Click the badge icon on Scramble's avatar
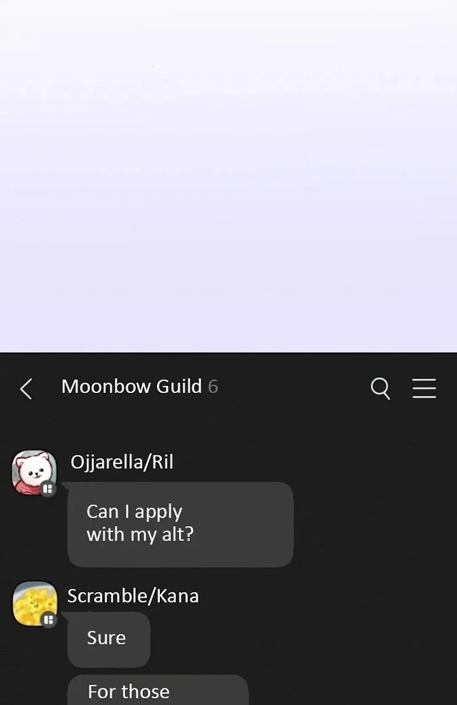This screenshot has height=705, width=457. click(49, 620)
